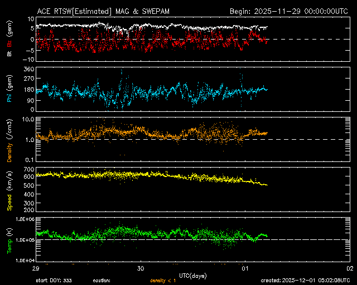Click the 30 day tick on time axis

point(141,268)
